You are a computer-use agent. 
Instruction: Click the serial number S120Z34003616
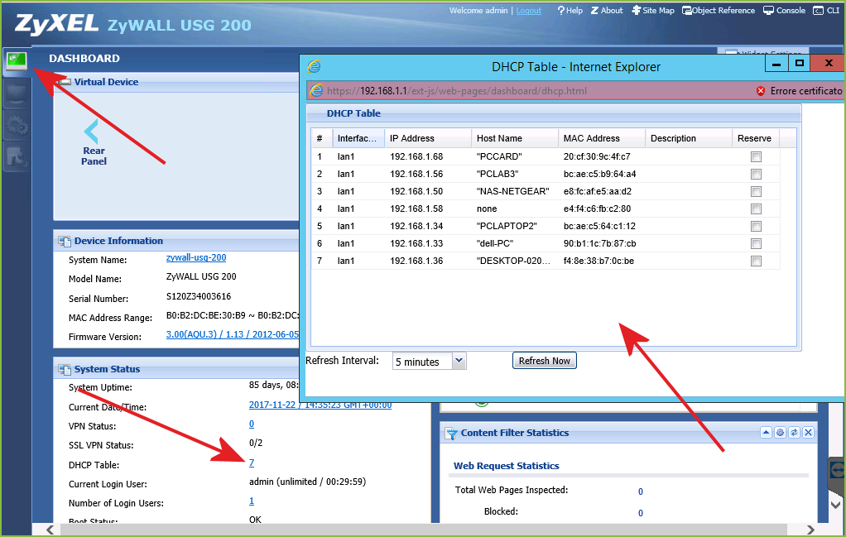pyautogui.click(x=199, y=296)
